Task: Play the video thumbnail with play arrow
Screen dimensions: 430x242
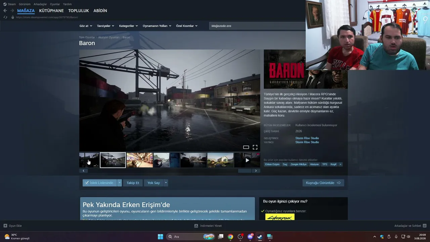Action: [247, 160]
